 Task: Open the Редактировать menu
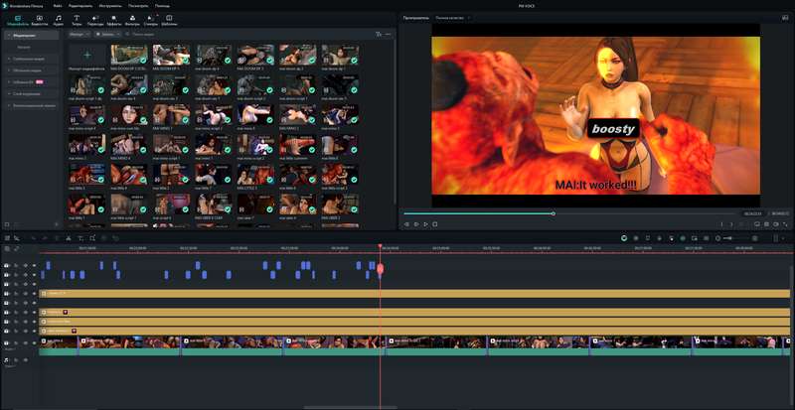click(80, 6)
